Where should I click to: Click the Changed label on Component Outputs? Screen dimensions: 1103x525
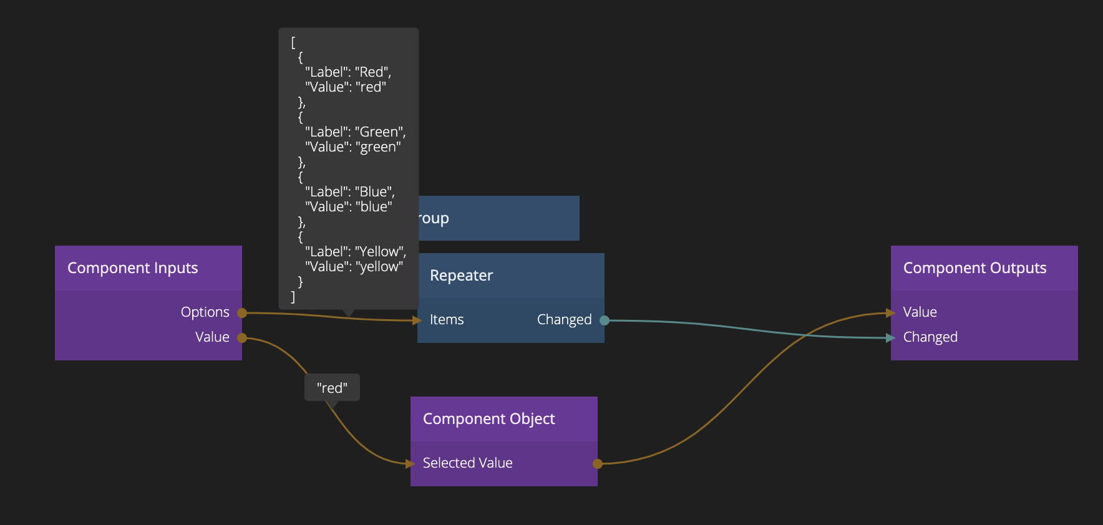930,337
